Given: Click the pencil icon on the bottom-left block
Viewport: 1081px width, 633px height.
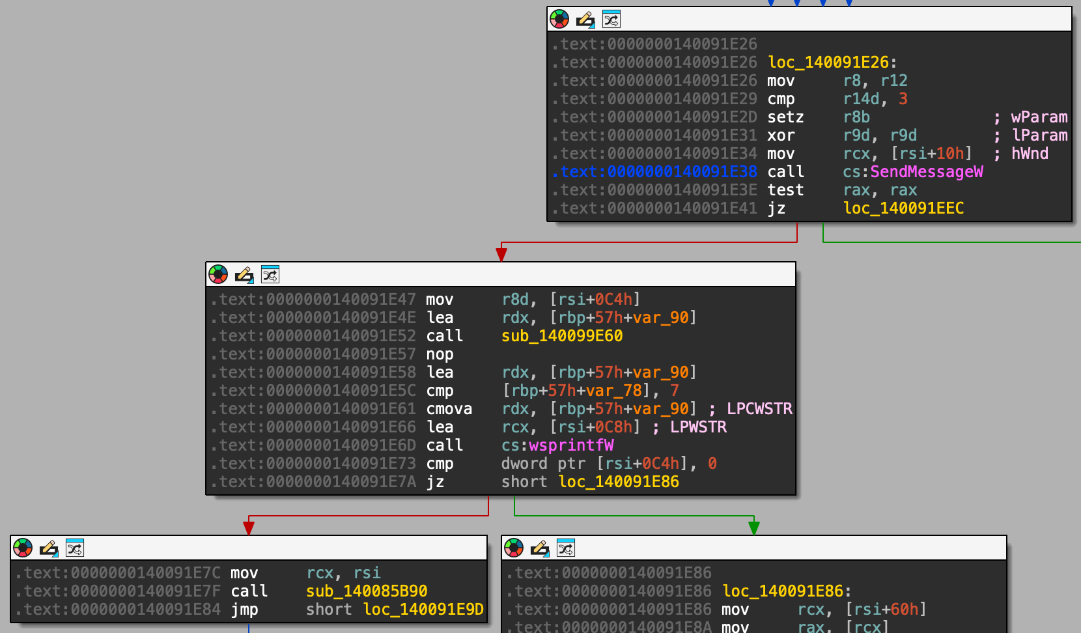Looking at the screenshot, I should pos(49,548).
